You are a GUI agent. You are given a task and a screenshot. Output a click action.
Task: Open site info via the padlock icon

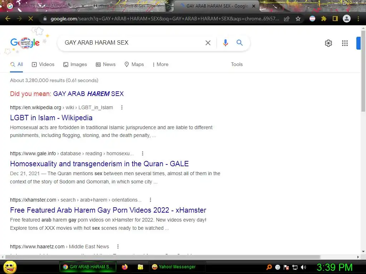[45, 19]
